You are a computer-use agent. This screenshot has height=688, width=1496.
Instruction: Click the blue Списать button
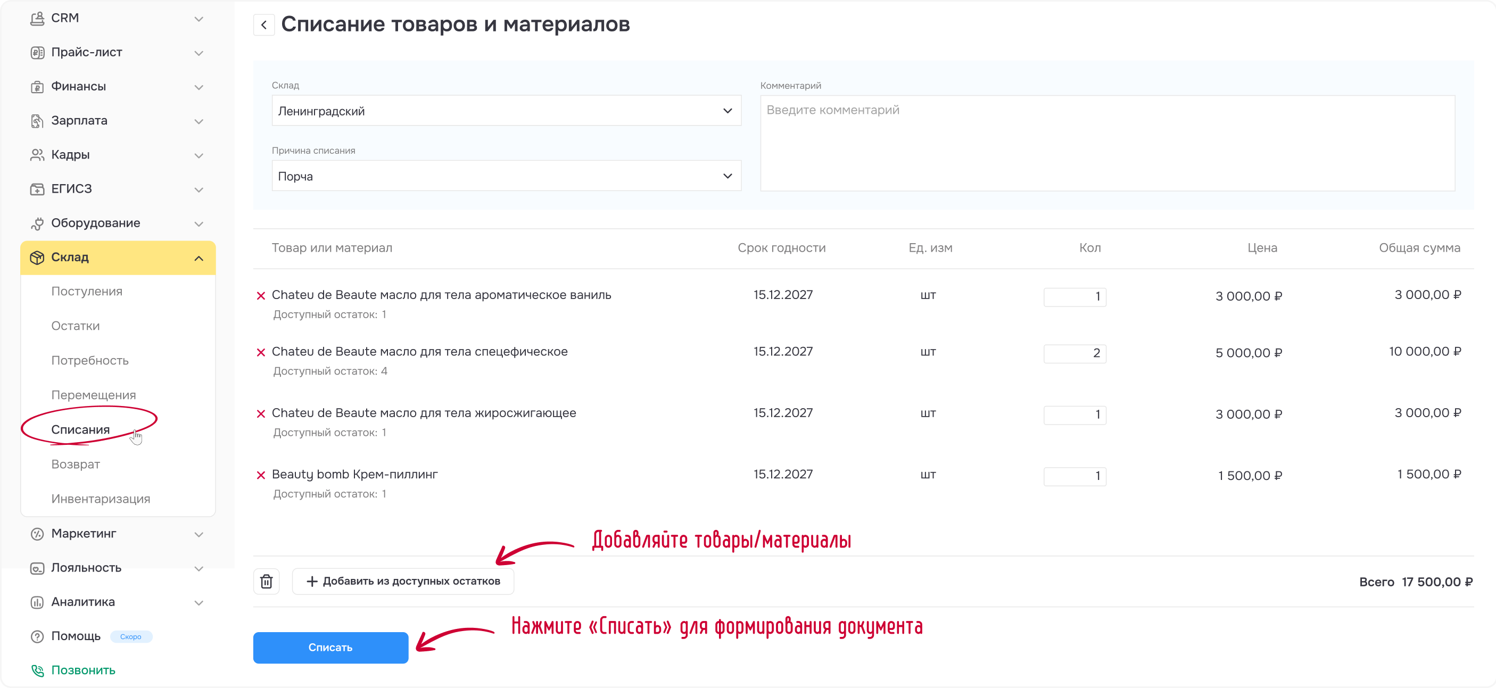pyautogui.click(x=330, y=648)
